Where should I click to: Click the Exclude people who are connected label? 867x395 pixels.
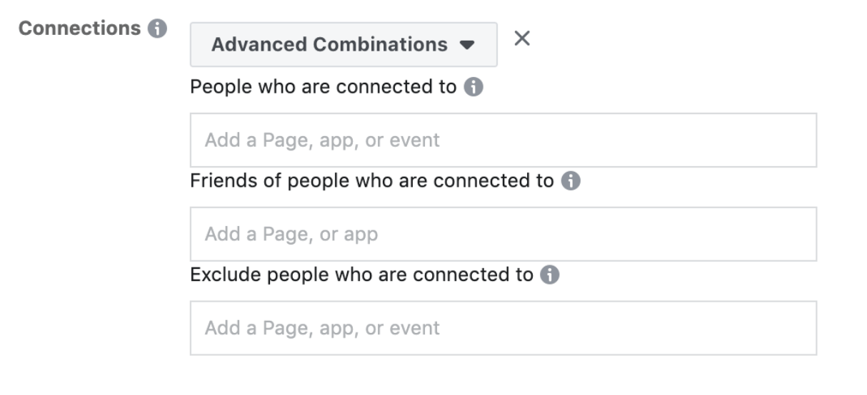361,275
